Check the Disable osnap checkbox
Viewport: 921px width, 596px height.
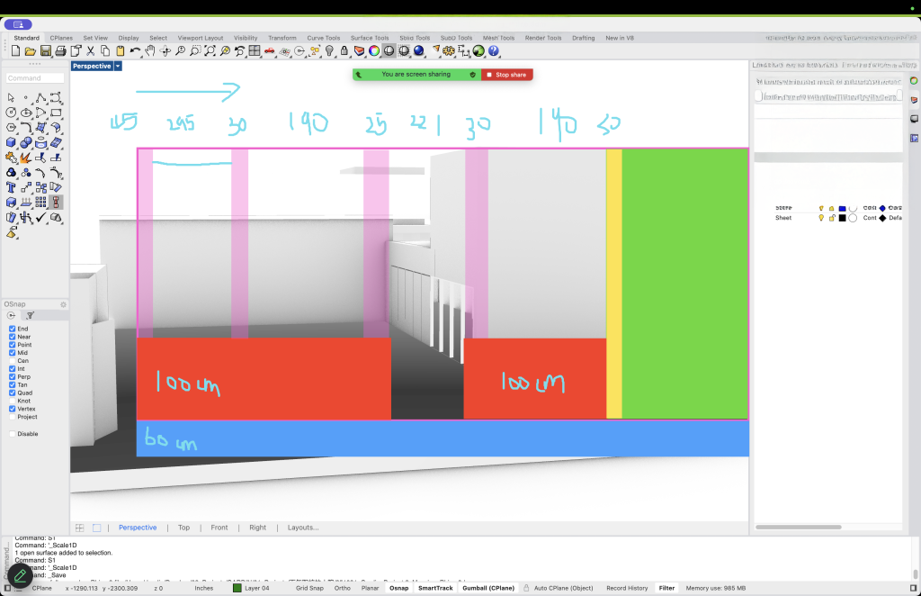pos(13,433)
